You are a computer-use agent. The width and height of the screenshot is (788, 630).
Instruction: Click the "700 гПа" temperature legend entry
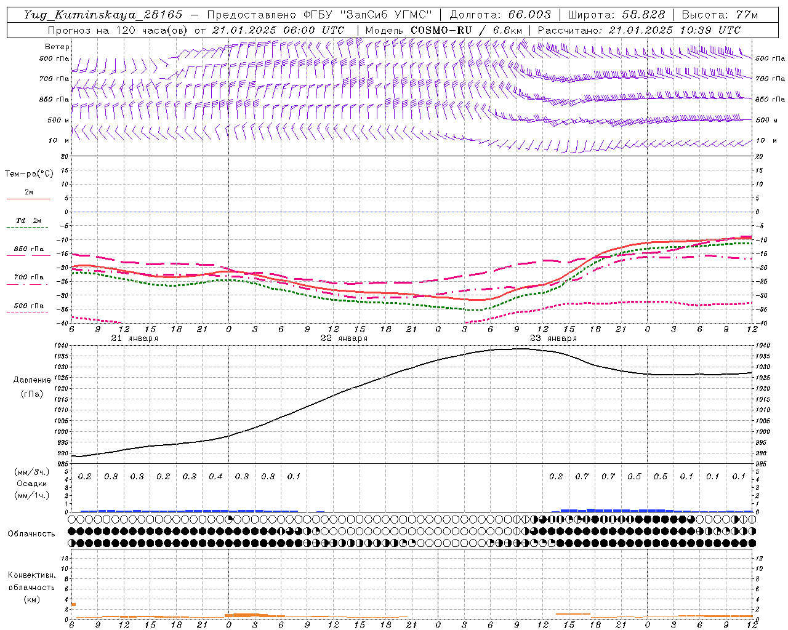coord(28,277)
